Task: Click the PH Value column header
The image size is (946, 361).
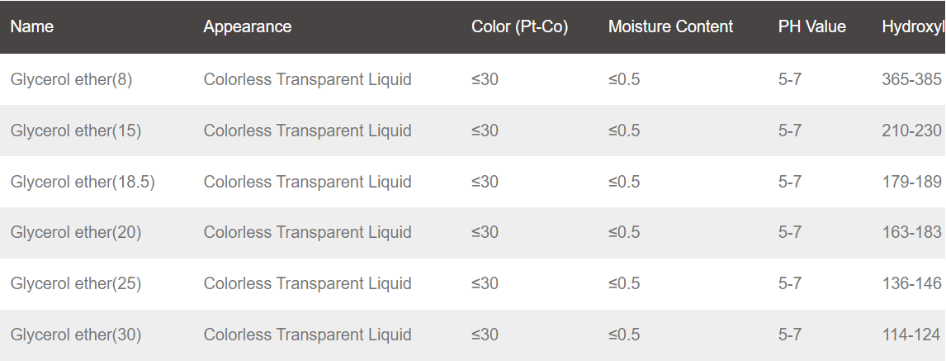Action: 812,26
